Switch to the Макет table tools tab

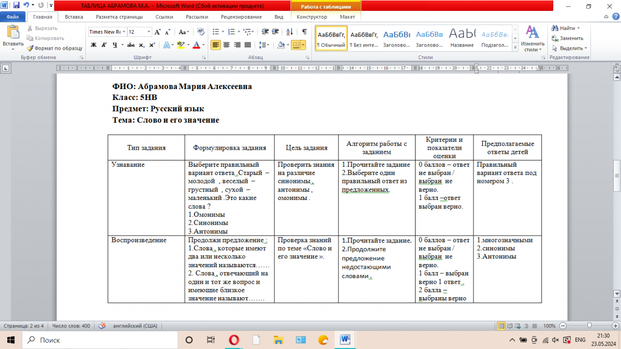tap(347, 17)
